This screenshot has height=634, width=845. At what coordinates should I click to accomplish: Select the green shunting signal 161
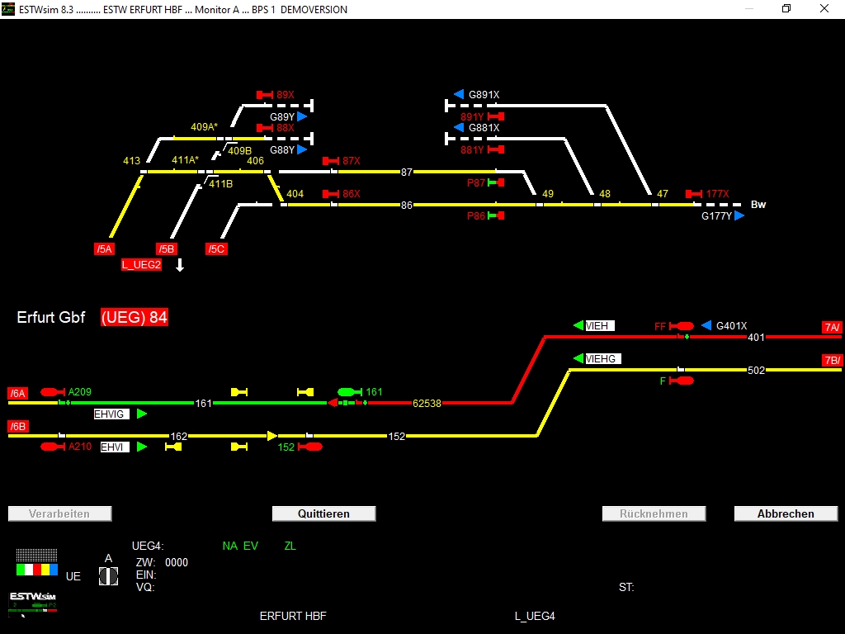tap(347, 392)
